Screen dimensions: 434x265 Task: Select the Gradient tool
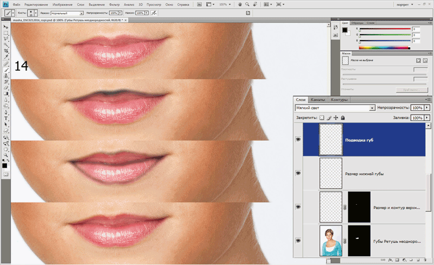click(x=5, y=94)
